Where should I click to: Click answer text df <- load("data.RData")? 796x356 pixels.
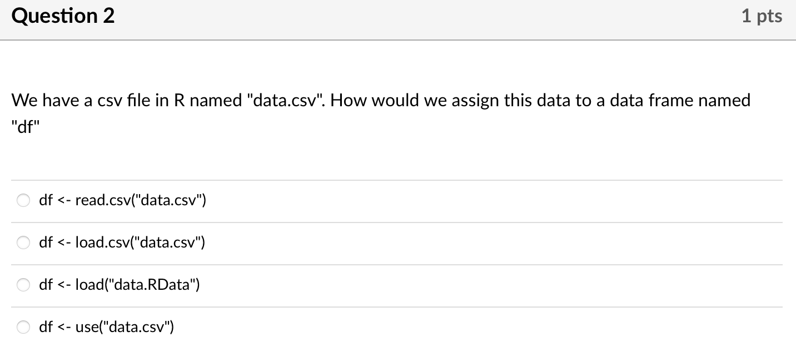(119, 285)
